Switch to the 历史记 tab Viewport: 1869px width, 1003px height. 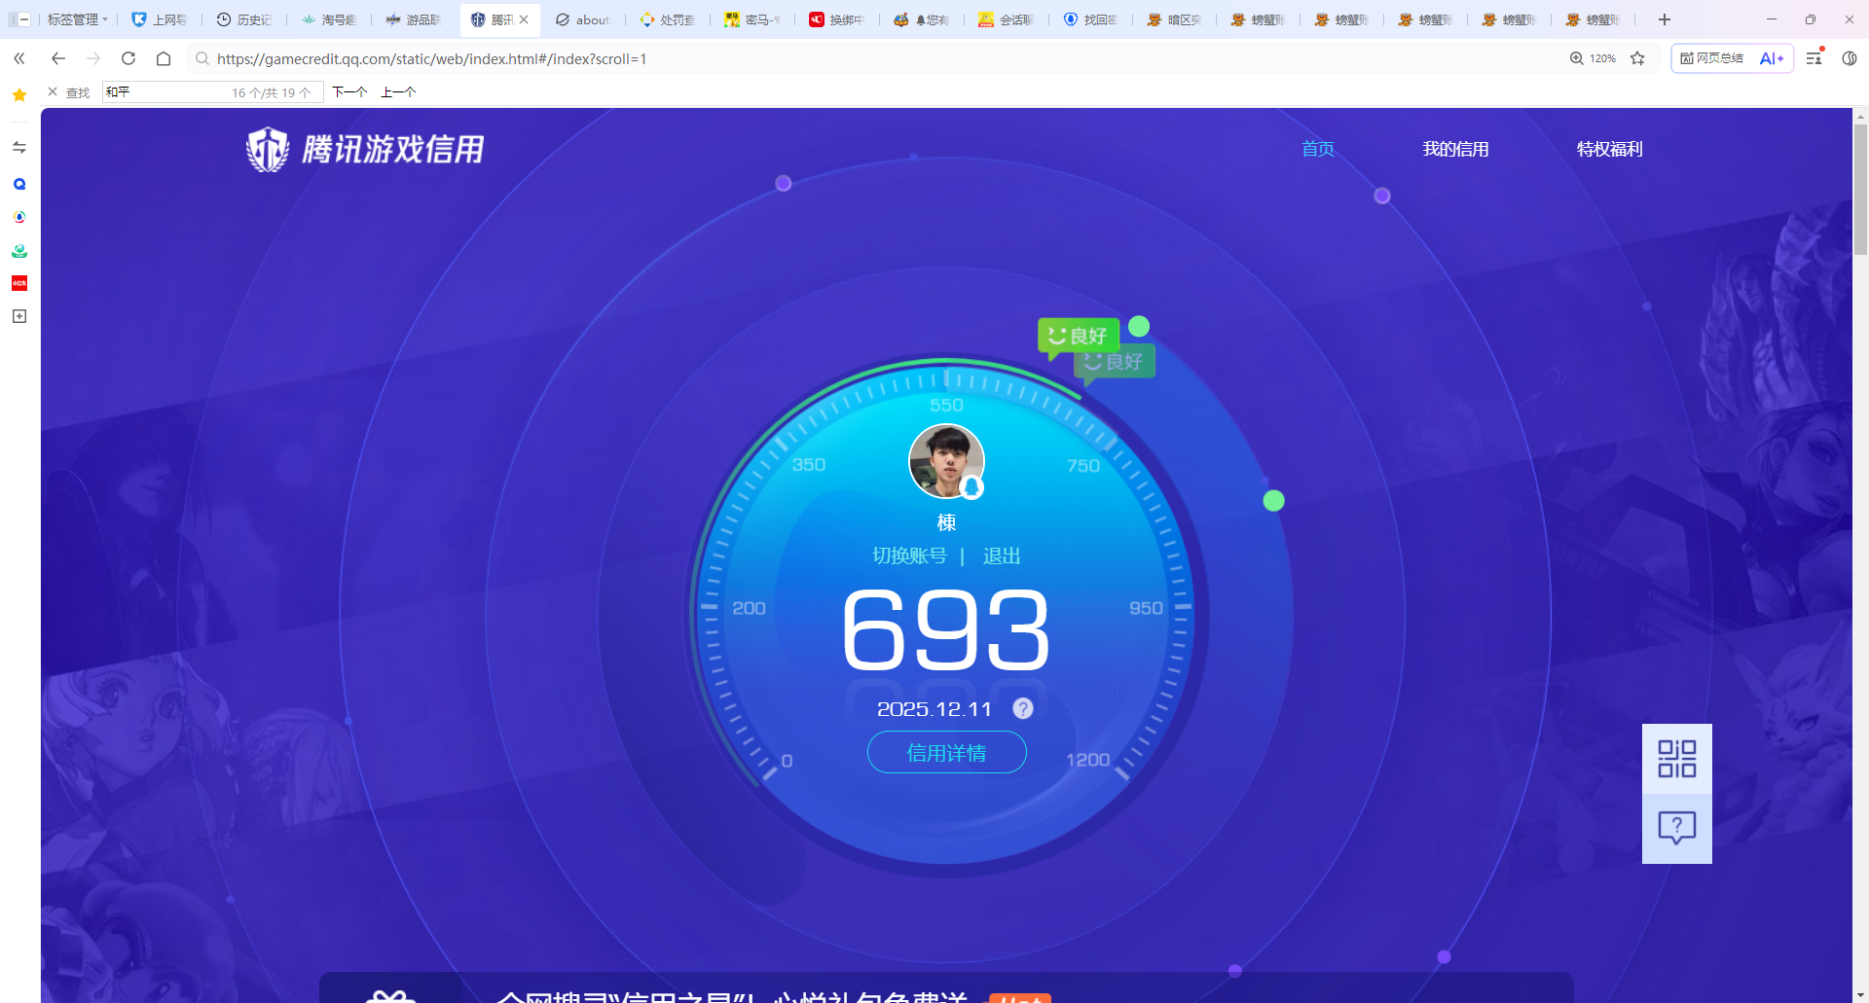pos(244,19)
